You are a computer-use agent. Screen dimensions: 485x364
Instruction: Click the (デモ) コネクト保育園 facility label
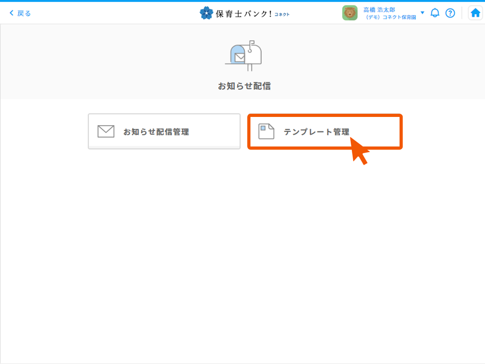(x=391, y=17)
